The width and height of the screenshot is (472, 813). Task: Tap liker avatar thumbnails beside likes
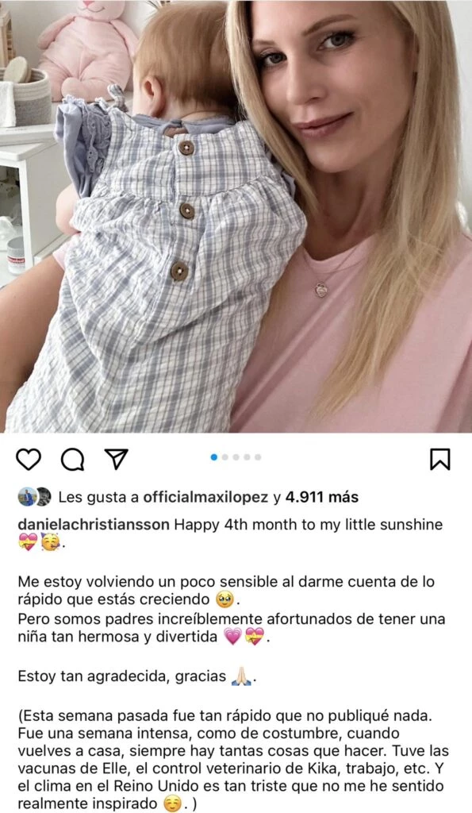coord(35,497)
